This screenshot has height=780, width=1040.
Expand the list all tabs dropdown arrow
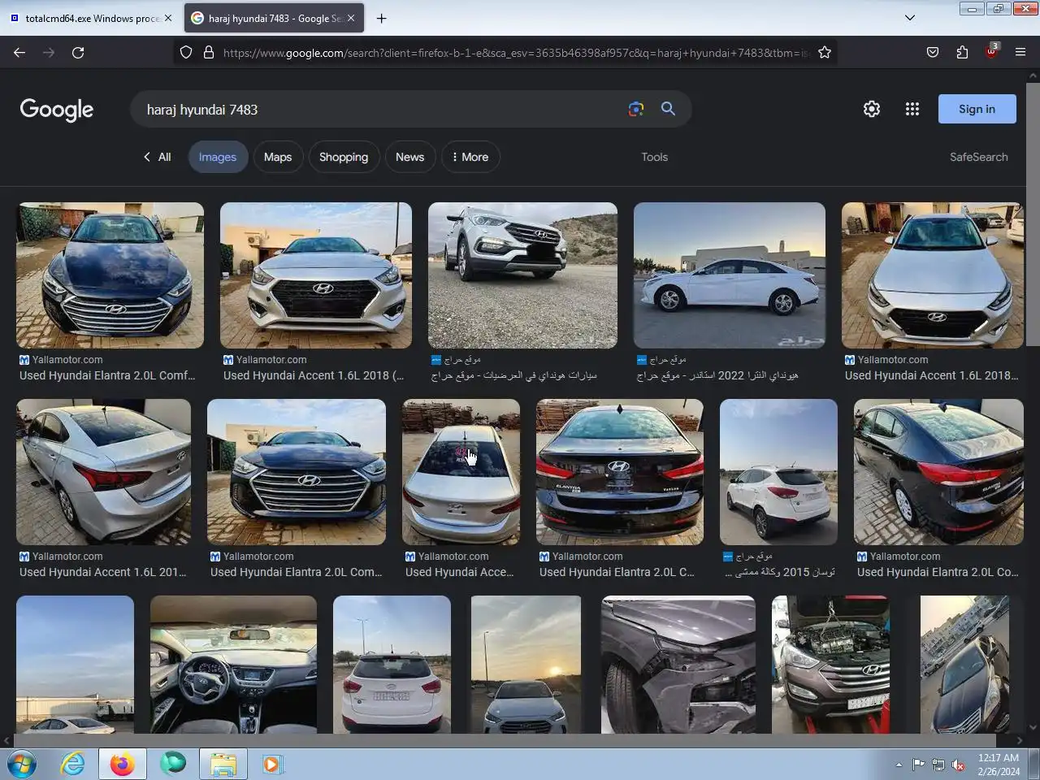[910, 18]
